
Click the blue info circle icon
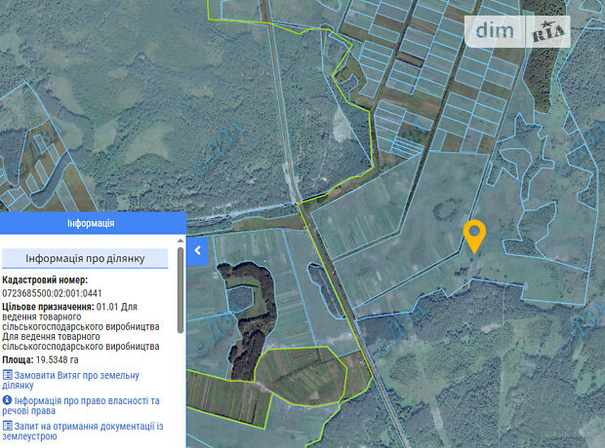pyautogui.click(x=8, y=400)
